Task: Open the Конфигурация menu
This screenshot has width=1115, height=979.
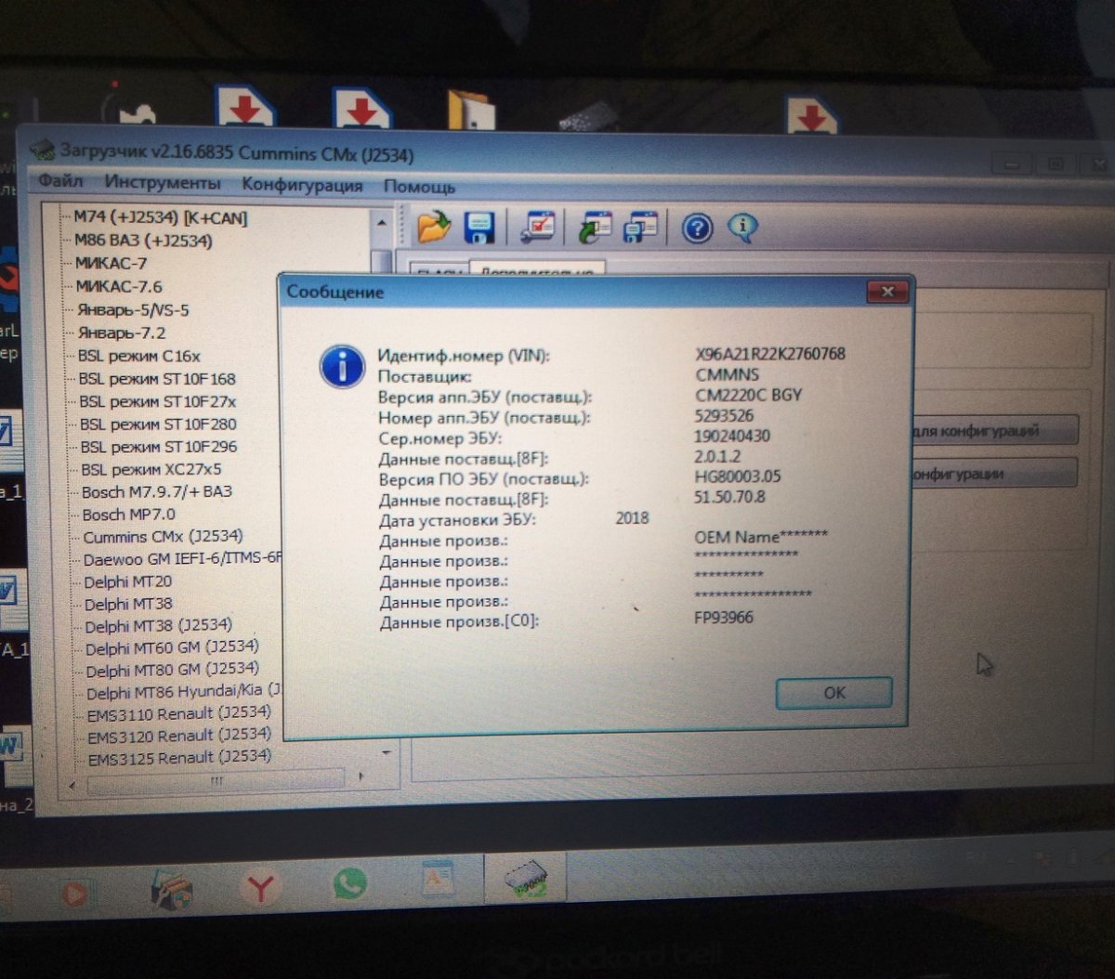Action: point(302,185)
